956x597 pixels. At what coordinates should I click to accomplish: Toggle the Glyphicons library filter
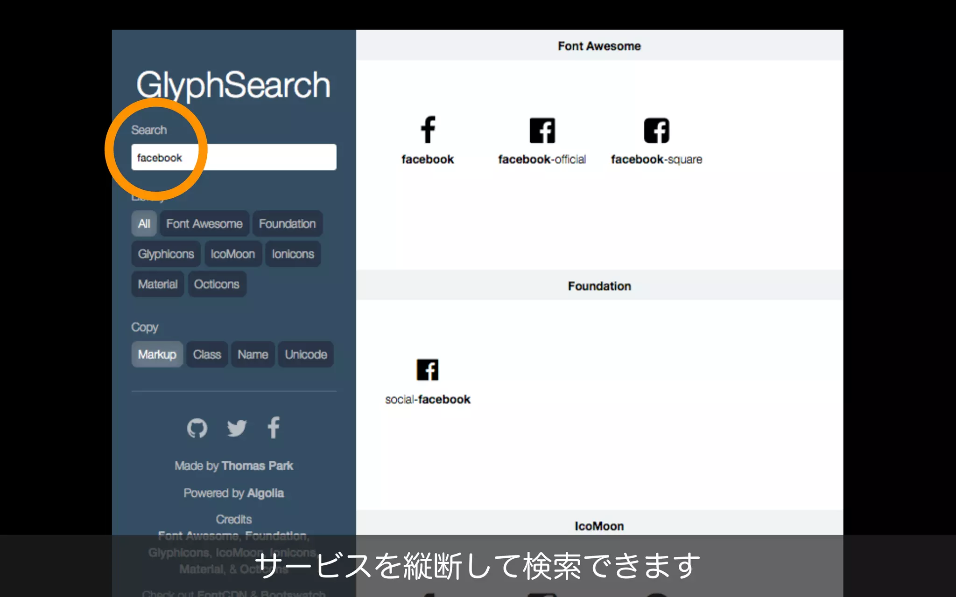(x=166, y=254)
